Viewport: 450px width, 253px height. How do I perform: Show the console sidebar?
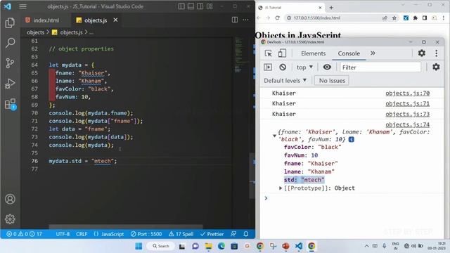[x=268, y=67]
